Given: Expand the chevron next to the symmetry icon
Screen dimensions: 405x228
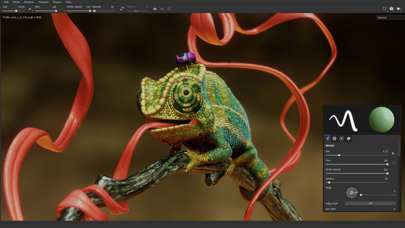Looking at the screenshot, I should (164, 10).
